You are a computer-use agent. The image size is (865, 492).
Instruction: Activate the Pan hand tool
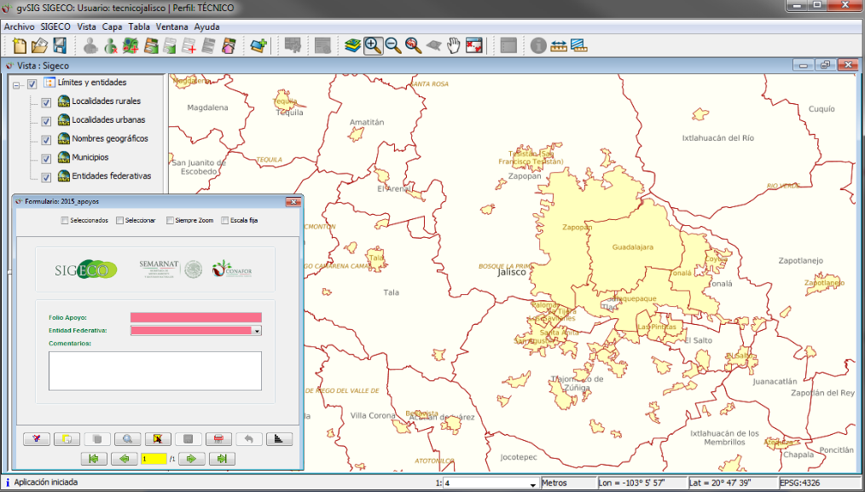[x=454, y=45]
